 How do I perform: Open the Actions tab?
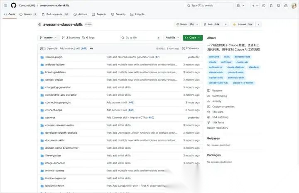(81, 14)
